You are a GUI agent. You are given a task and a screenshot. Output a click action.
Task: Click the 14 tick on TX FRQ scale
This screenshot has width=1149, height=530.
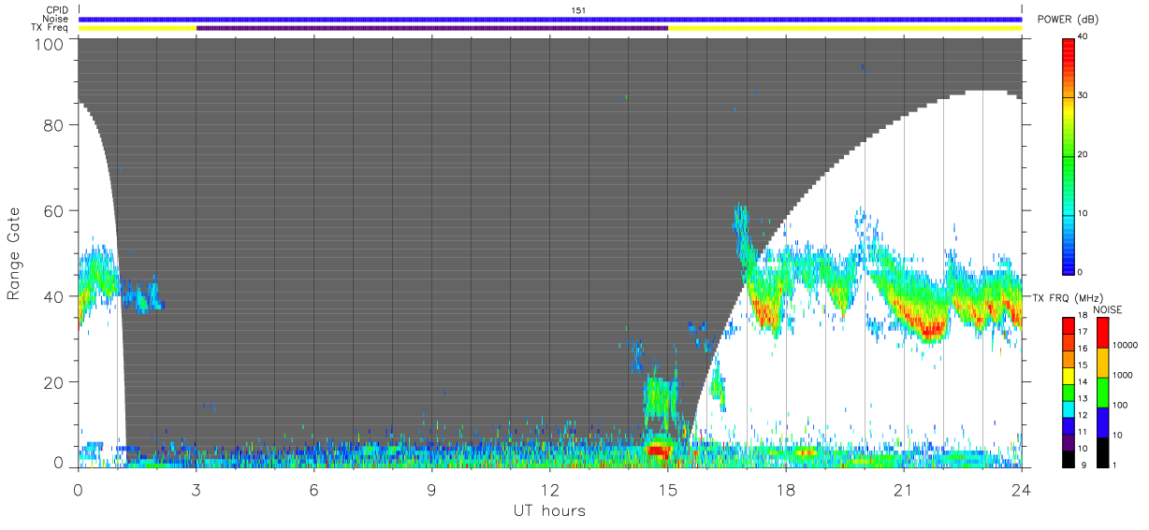click(1084, 382)
